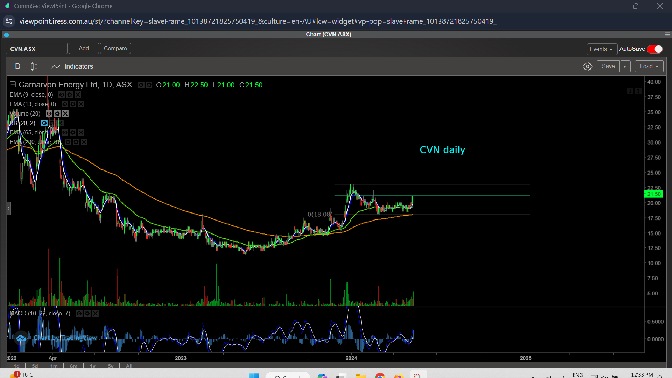Remove the EMA (200, close, 0) indicator
672x378 pixels.
click(x=84, y=142)
